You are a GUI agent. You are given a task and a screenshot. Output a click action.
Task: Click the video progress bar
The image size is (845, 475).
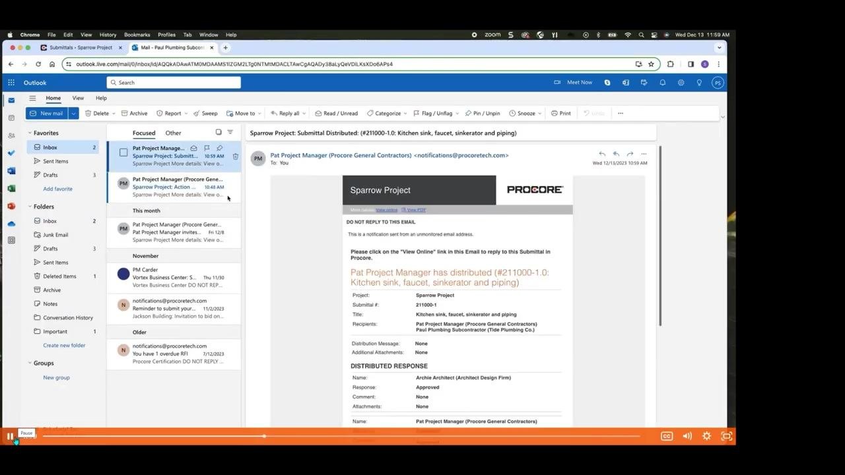341,436
